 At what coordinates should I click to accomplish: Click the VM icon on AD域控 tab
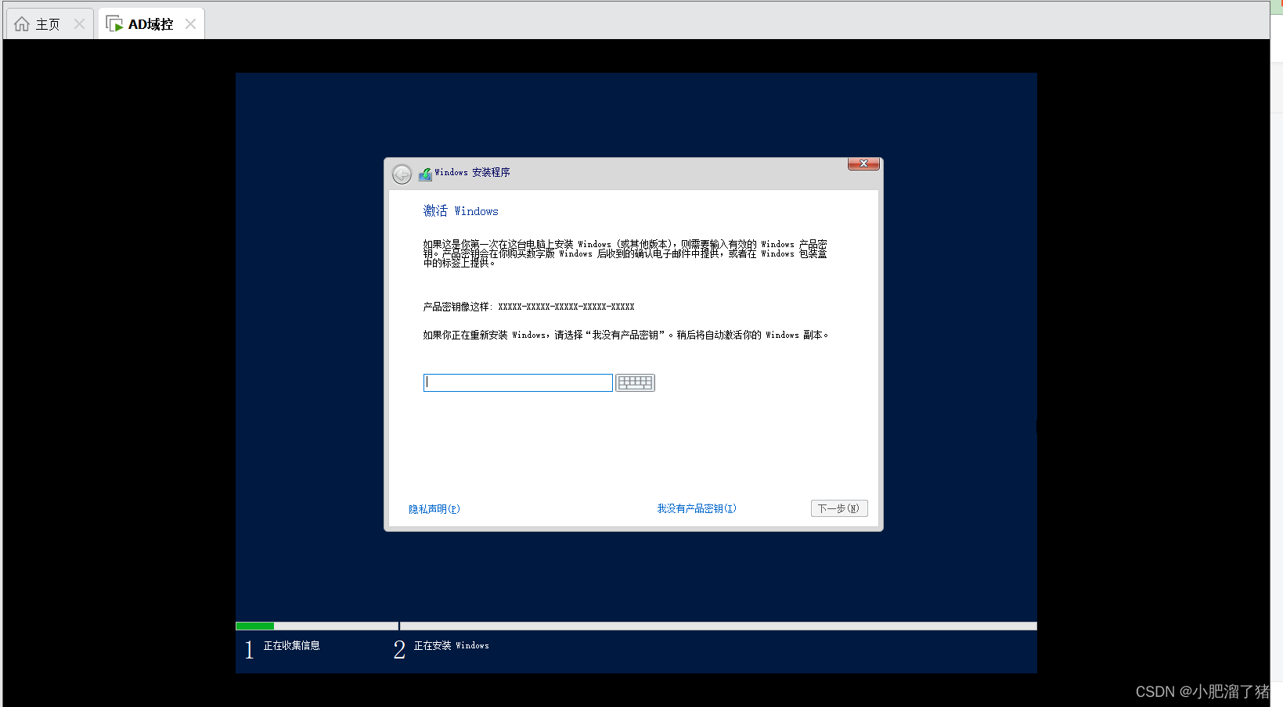pos(114,24)
